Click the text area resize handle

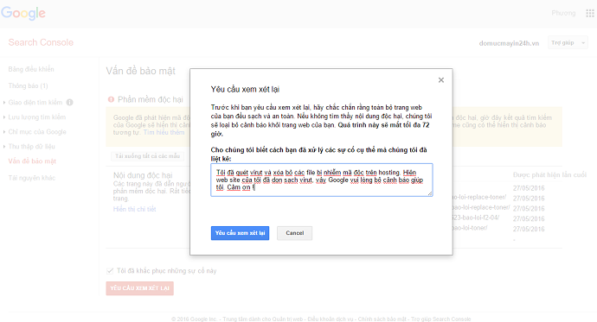click(x=430, y=193)
